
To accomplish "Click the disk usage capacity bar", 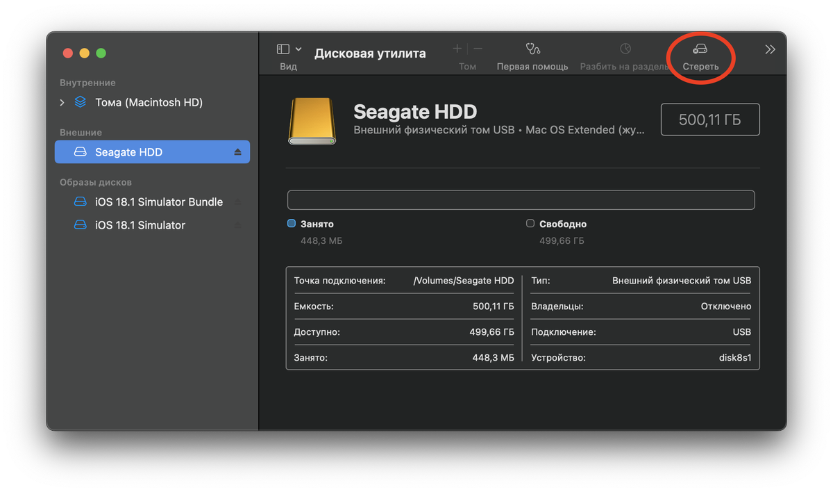I will tap(521, 200).
